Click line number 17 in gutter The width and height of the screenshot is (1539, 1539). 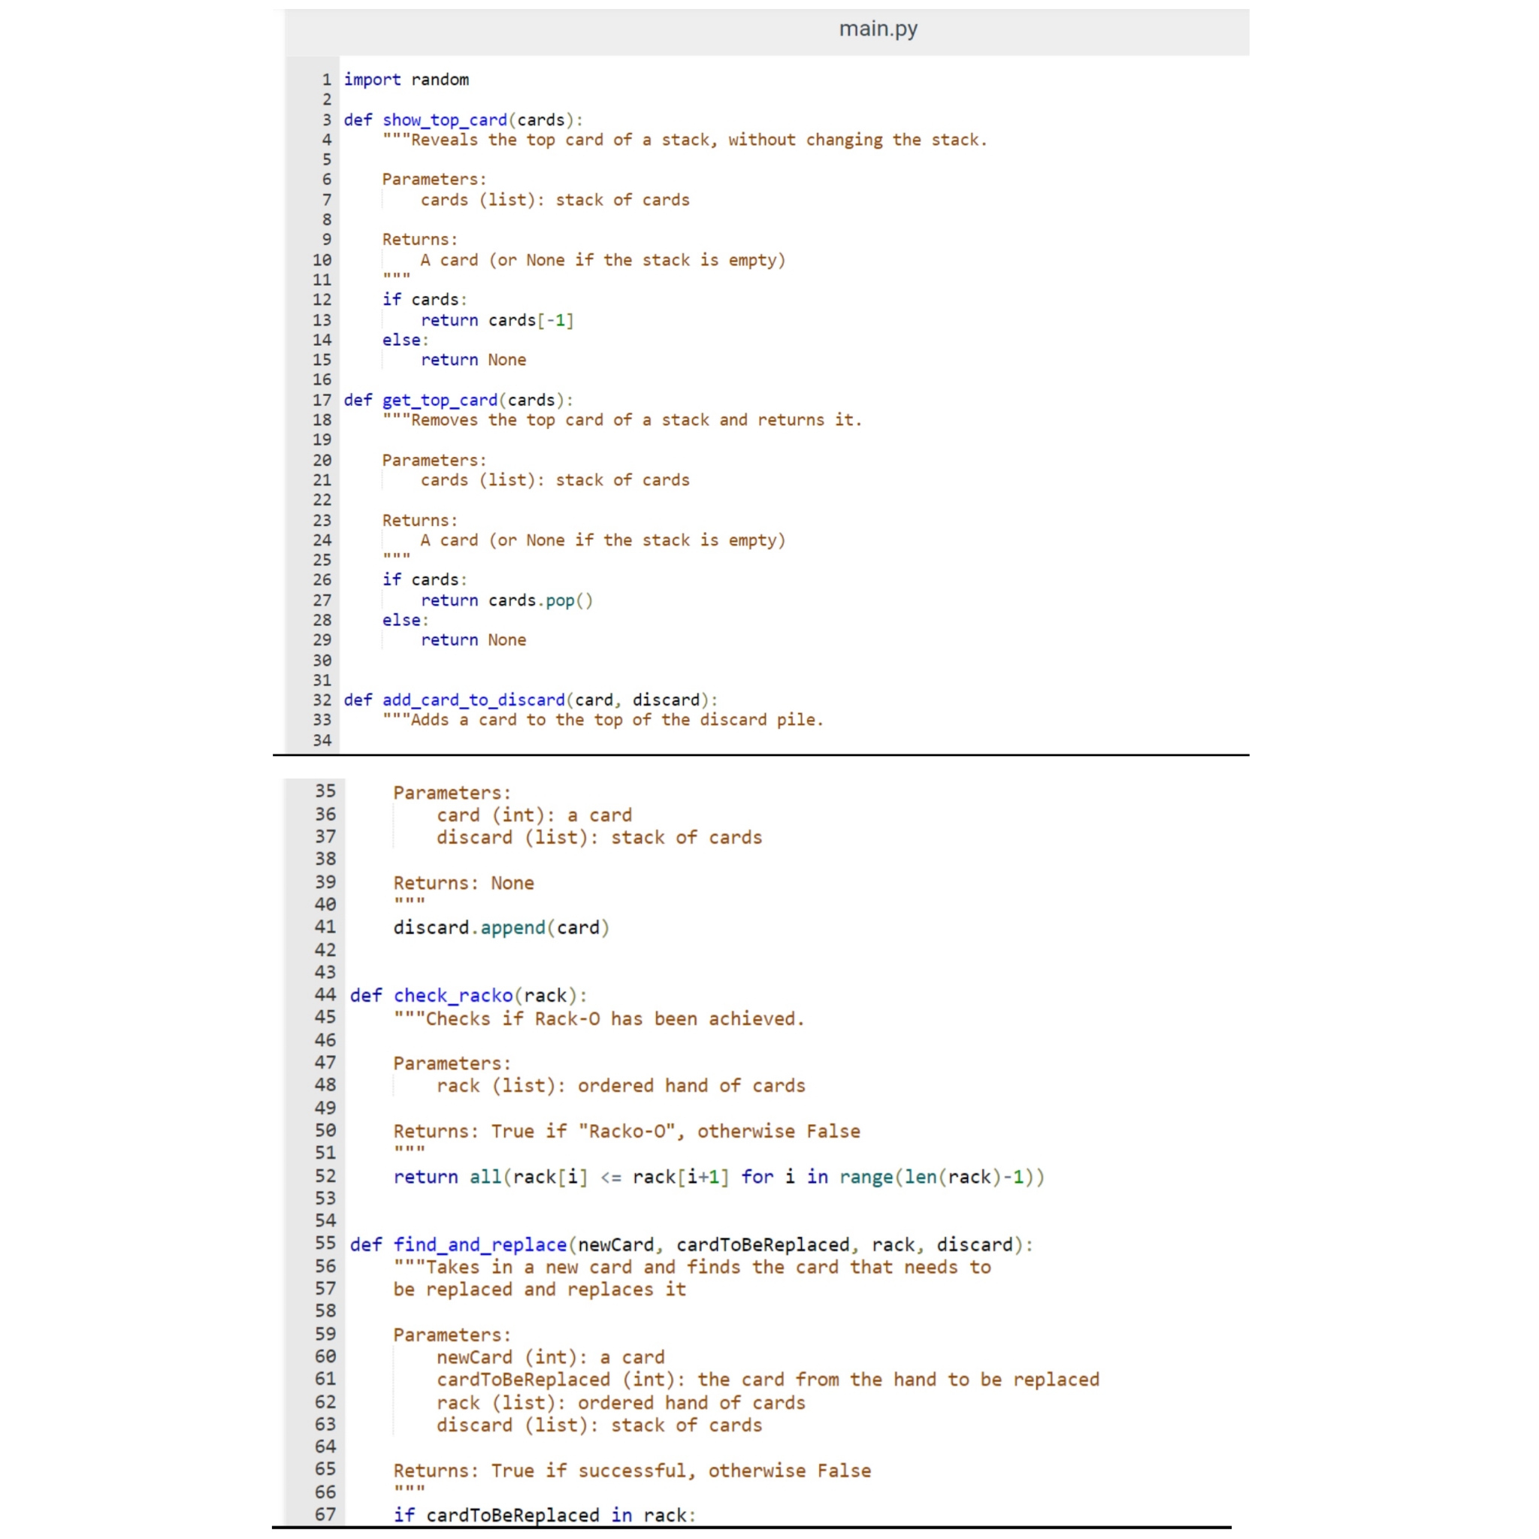click(x=322, y=400)
